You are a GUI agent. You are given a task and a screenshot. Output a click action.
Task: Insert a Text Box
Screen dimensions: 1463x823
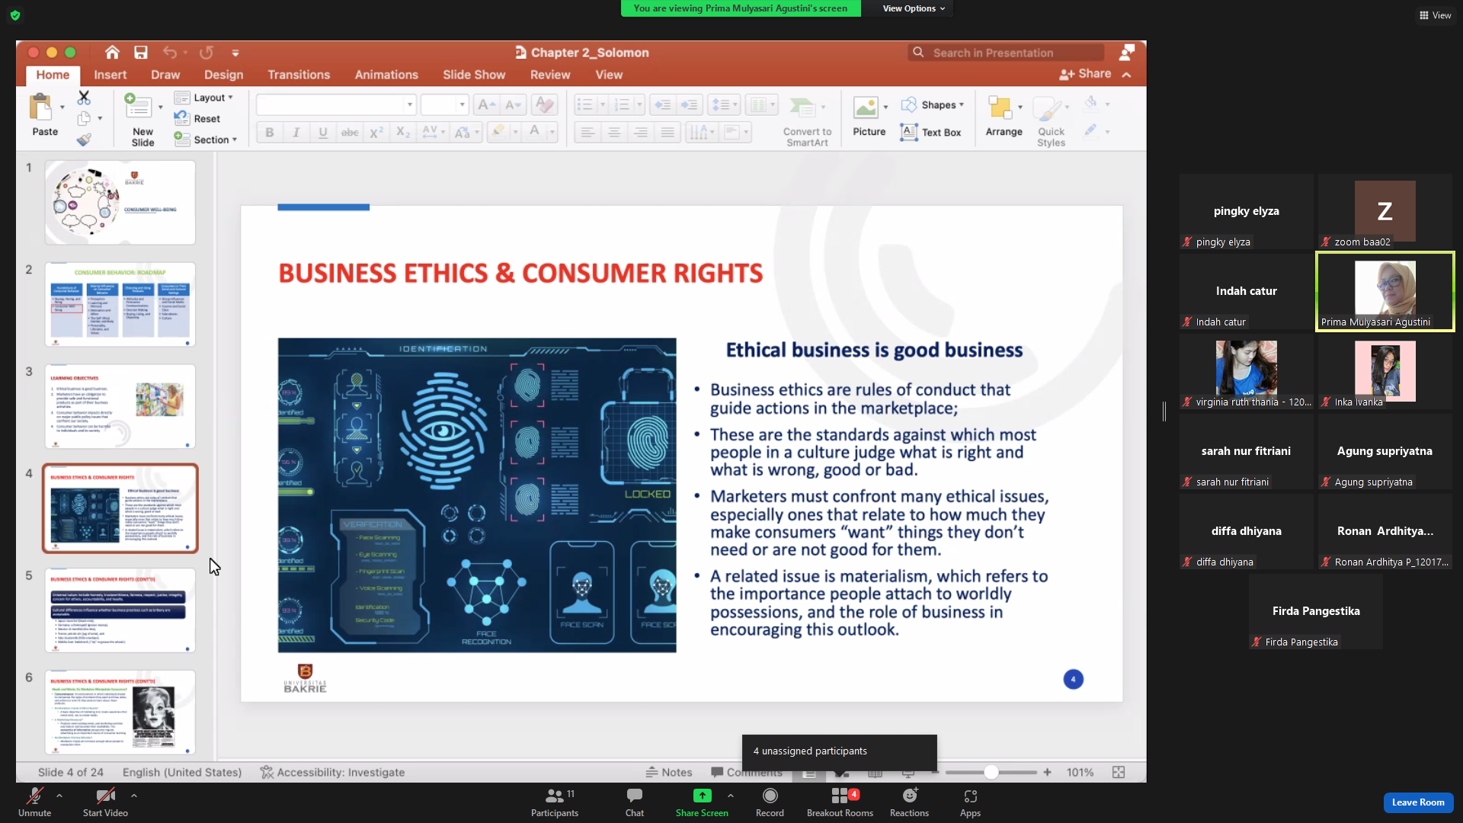click(930, 132)
